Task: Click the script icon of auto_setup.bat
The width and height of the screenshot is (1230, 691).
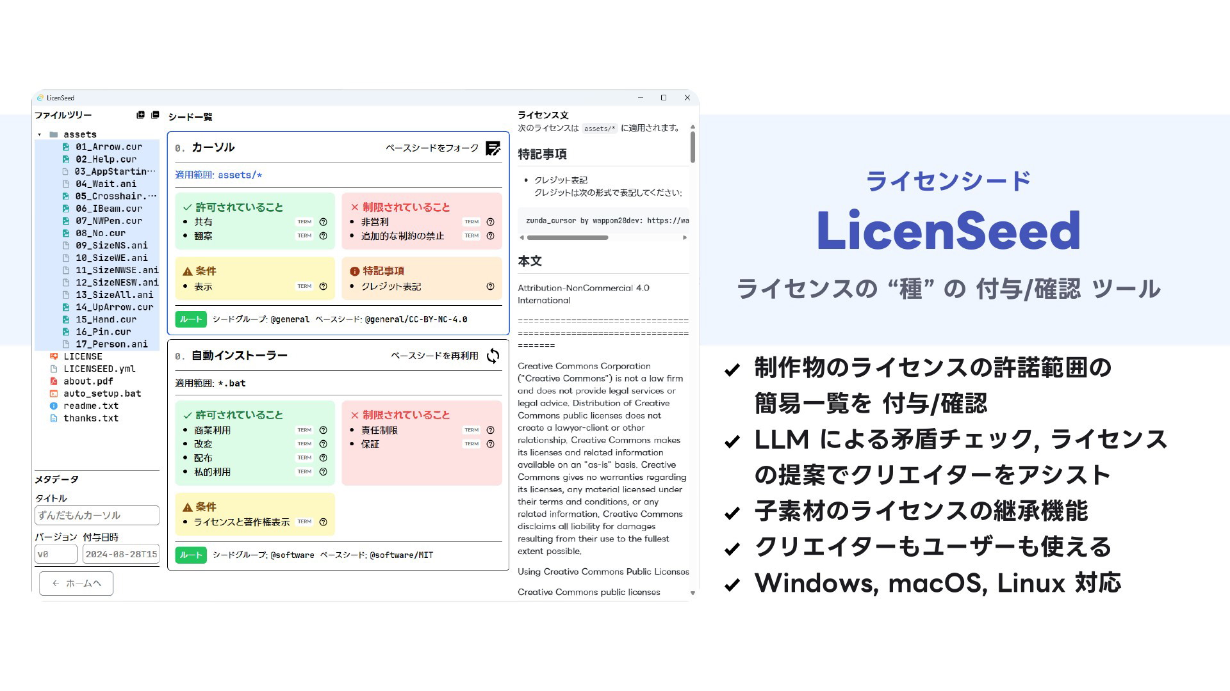Action: tap(54, 394)
